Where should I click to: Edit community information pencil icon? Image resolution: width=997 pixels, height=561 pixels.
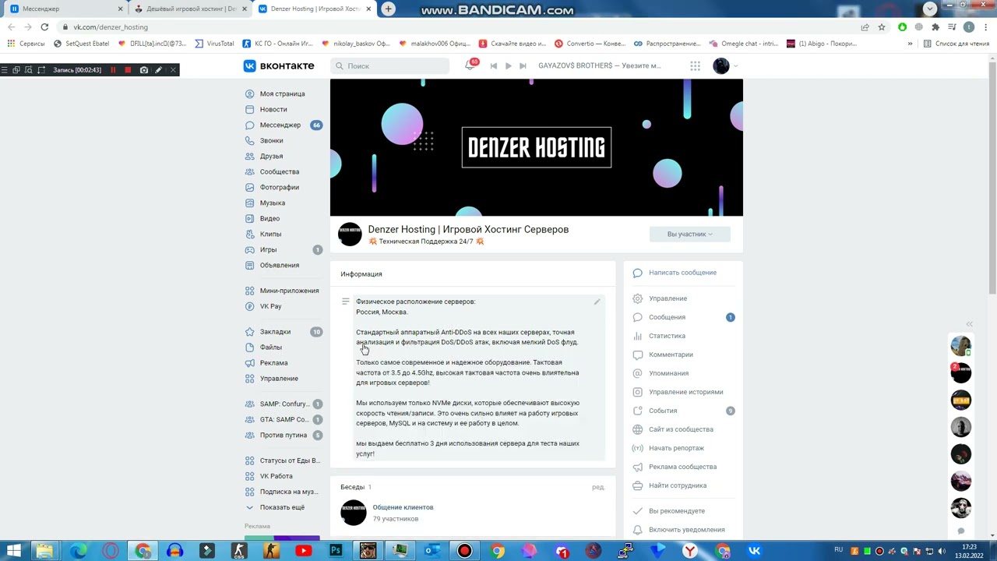pos(597,302)
